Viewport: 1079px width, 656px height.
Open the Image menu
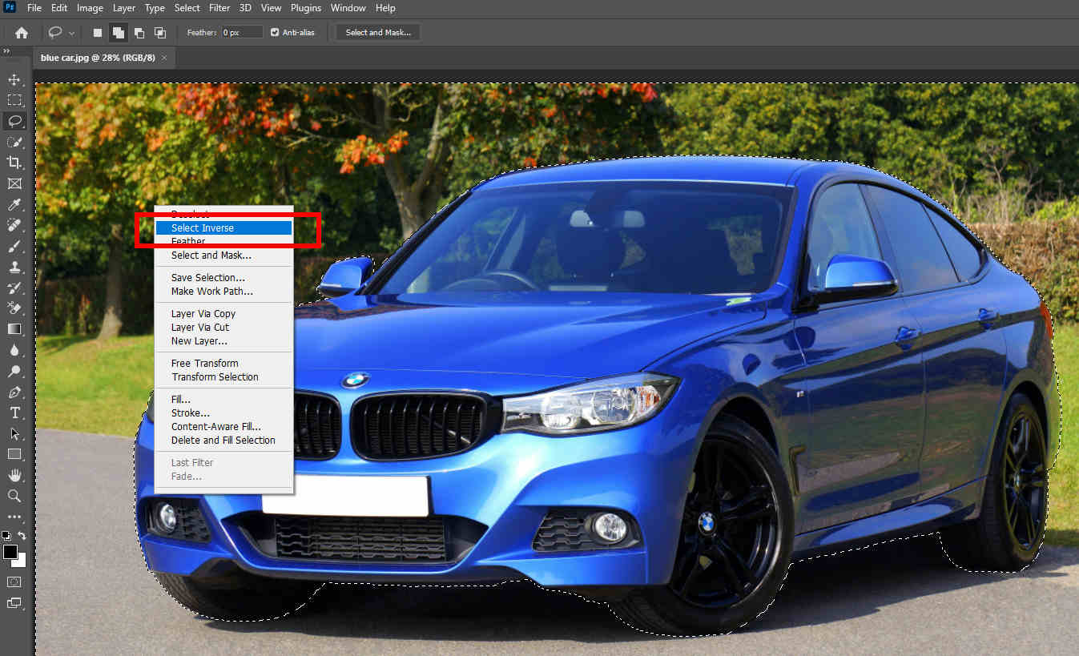pyautogui.click(x=90, y=8)
